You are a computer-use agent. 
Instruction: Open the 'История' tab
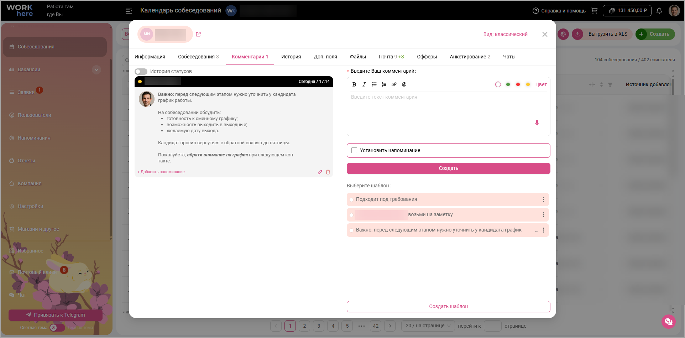click(x=291, y=57)
